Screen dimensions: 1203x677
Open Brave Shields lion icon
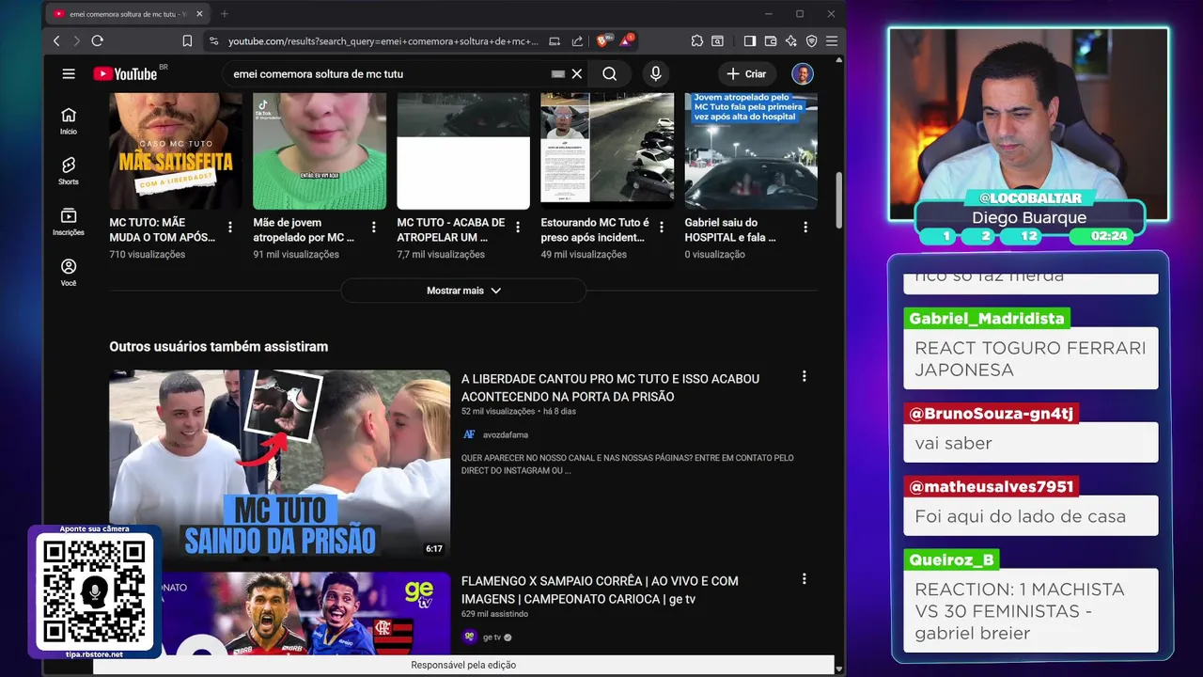click(603, 40)
